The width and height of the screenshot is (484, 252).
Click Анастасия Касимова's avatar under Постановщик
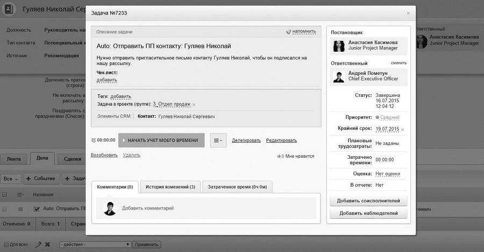[339, 46]
